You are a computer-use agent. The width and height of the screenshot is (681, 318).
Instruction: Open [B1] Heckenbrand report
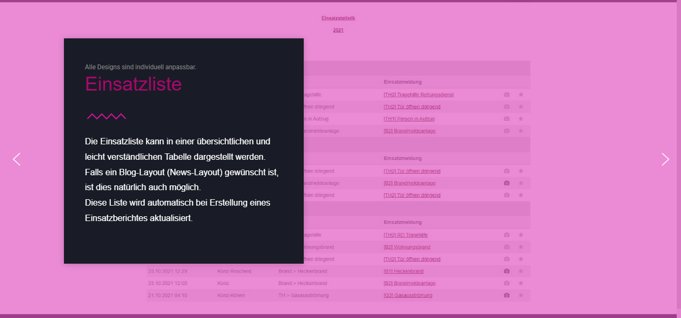point(403,271)
